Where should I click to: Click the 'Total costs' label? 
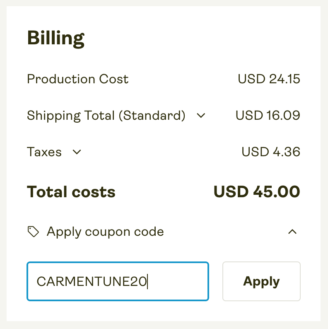71,192
